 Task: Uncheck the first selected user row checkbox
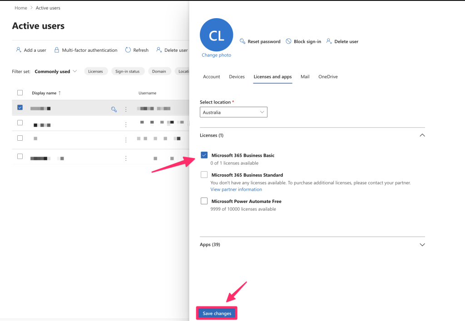(x=20, y=107)
